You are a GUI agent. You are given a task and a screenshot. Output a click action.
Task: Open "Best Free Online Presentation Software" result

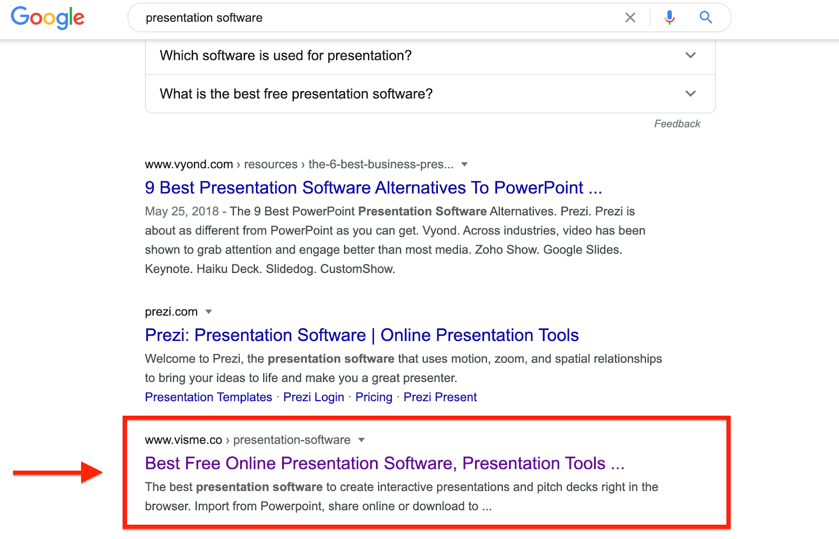click(385, 464)
